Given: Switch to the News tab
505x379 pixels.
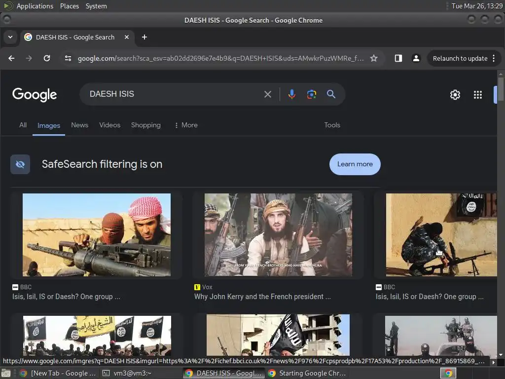Looking at the screenshot, I should (x=79, y=125).
